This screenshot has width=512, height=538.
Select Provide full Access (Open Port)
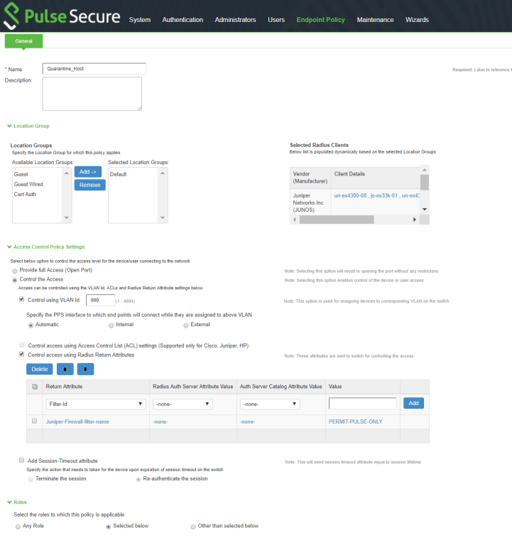pyautogui.click(x=15, y=271)
